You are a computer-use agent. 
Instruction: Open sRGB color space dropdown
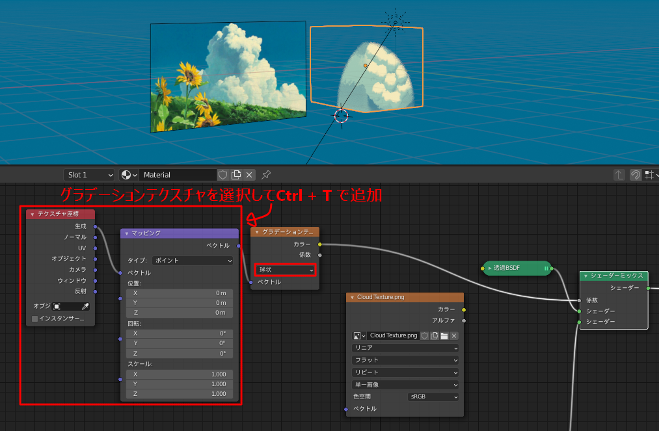point(433,397)
